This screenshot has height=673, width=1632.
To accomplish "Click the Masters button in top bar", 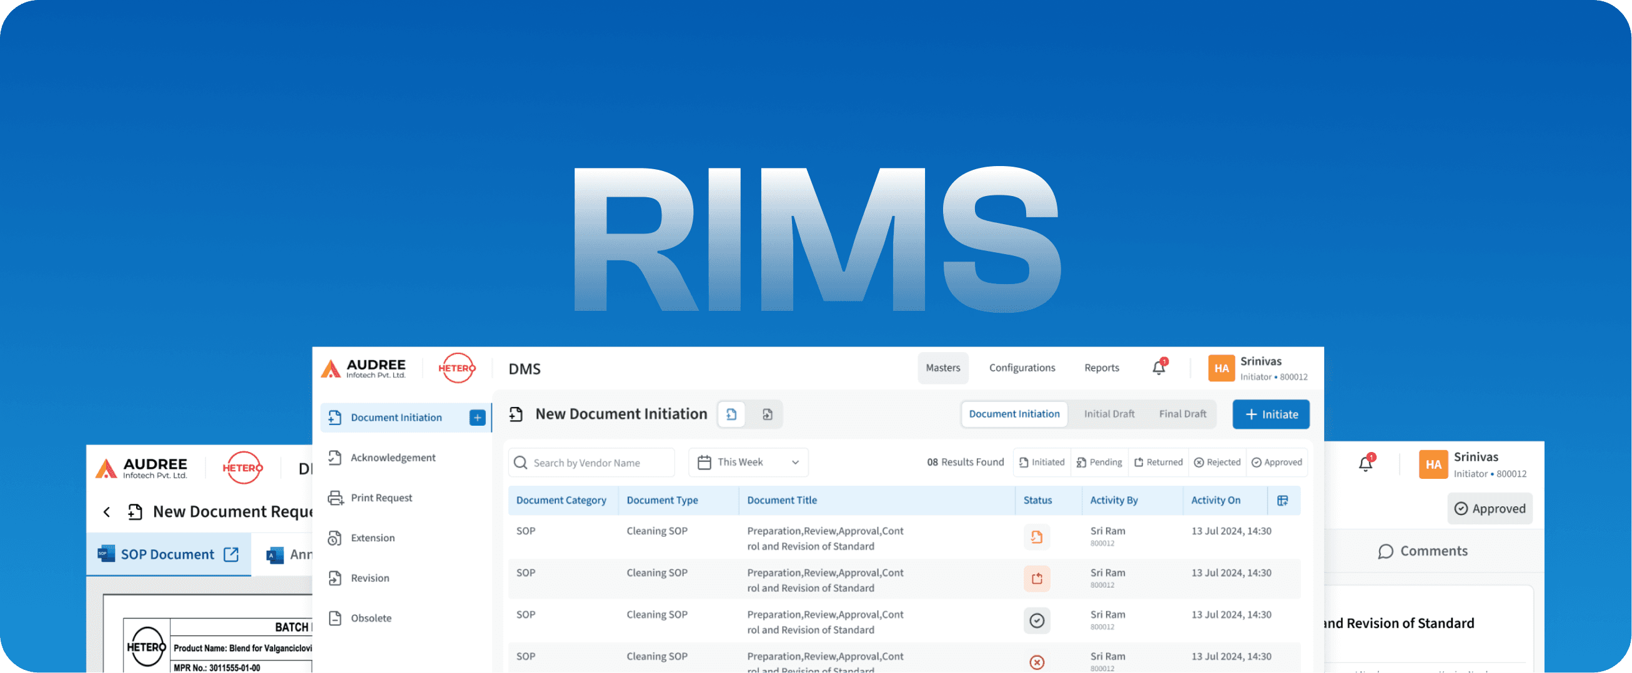I will click(942, 368).
